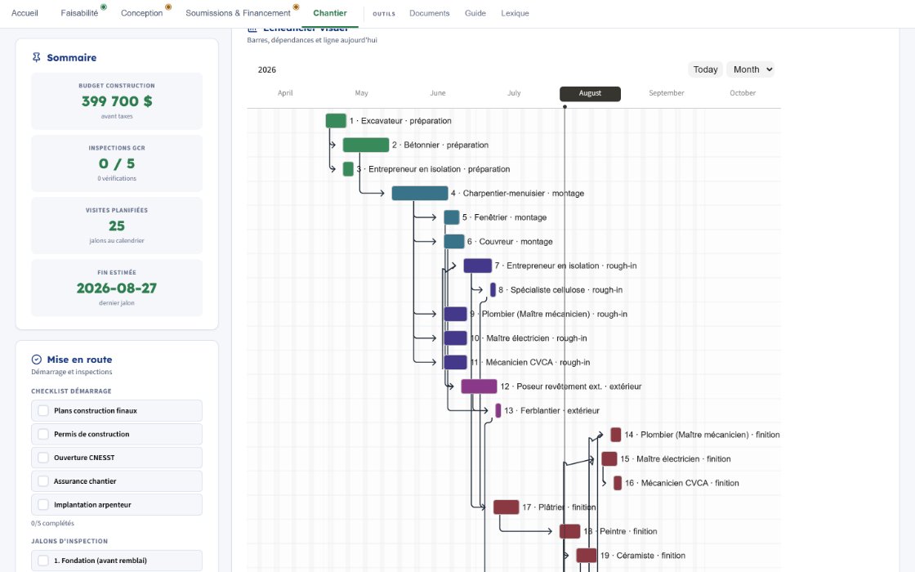This screenshot has width=915, height=572.
Task: Click the Budget Construction 399 700 $ card
Action: coord(117,101)
